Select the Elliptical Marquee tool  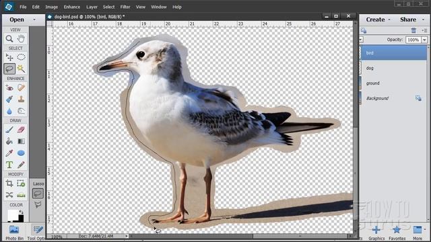point(21,57)
